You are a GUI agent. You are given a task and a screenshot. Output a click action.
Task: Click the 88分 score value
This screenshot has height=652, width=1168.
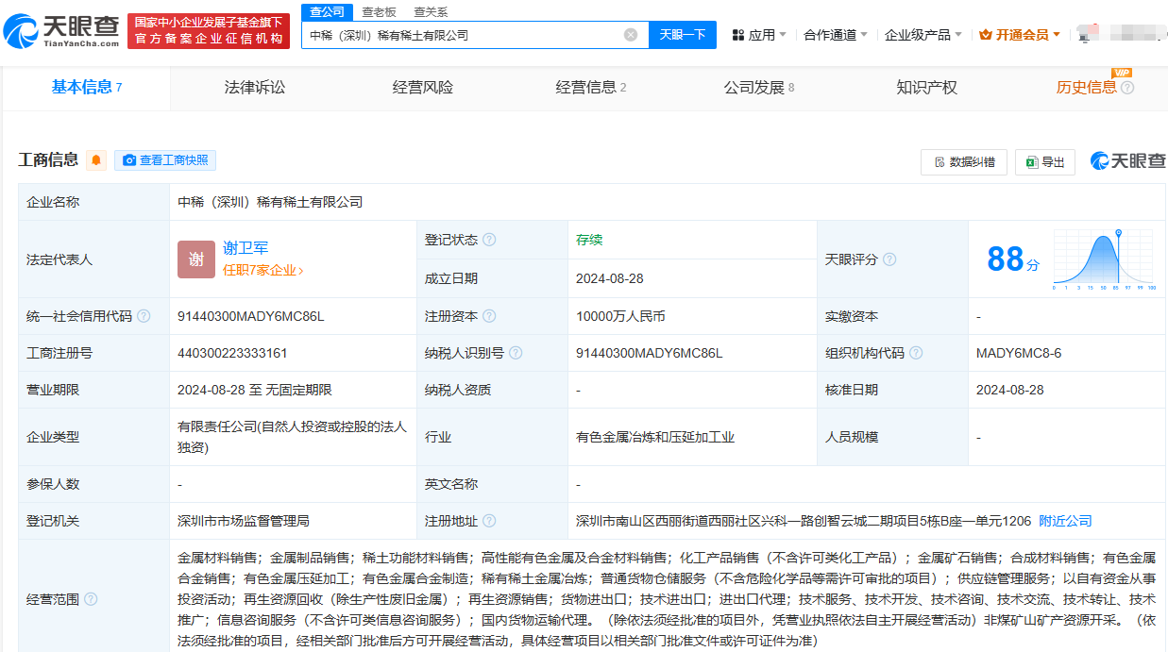click(1012, 259)
